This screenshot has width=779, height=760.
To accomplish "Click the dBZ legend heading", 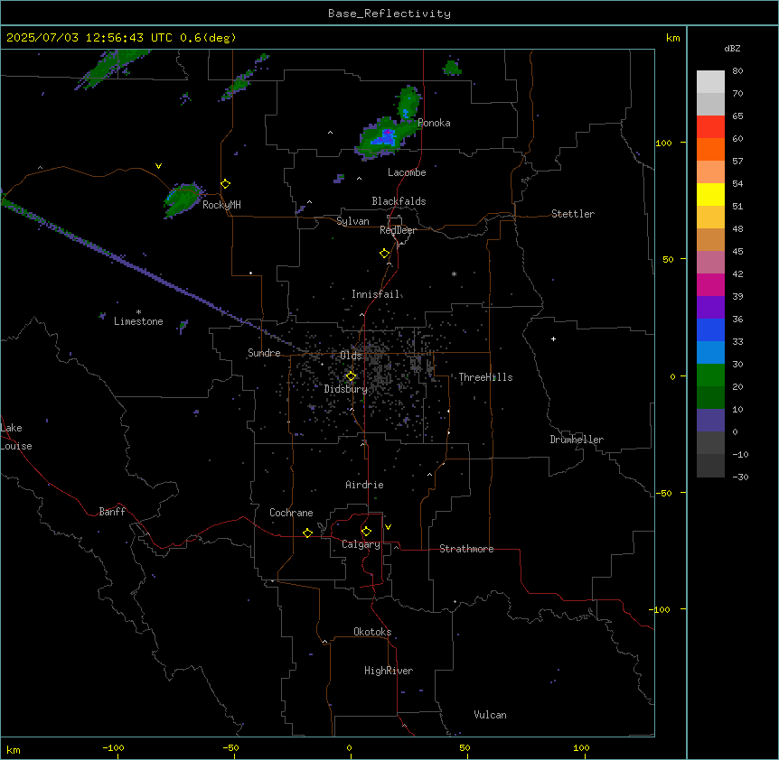I will tap(732, 48).
